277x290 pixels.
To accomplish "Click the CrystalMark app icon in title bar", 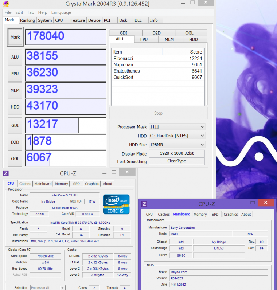I will pyautogui.click(x=6, y=4).
